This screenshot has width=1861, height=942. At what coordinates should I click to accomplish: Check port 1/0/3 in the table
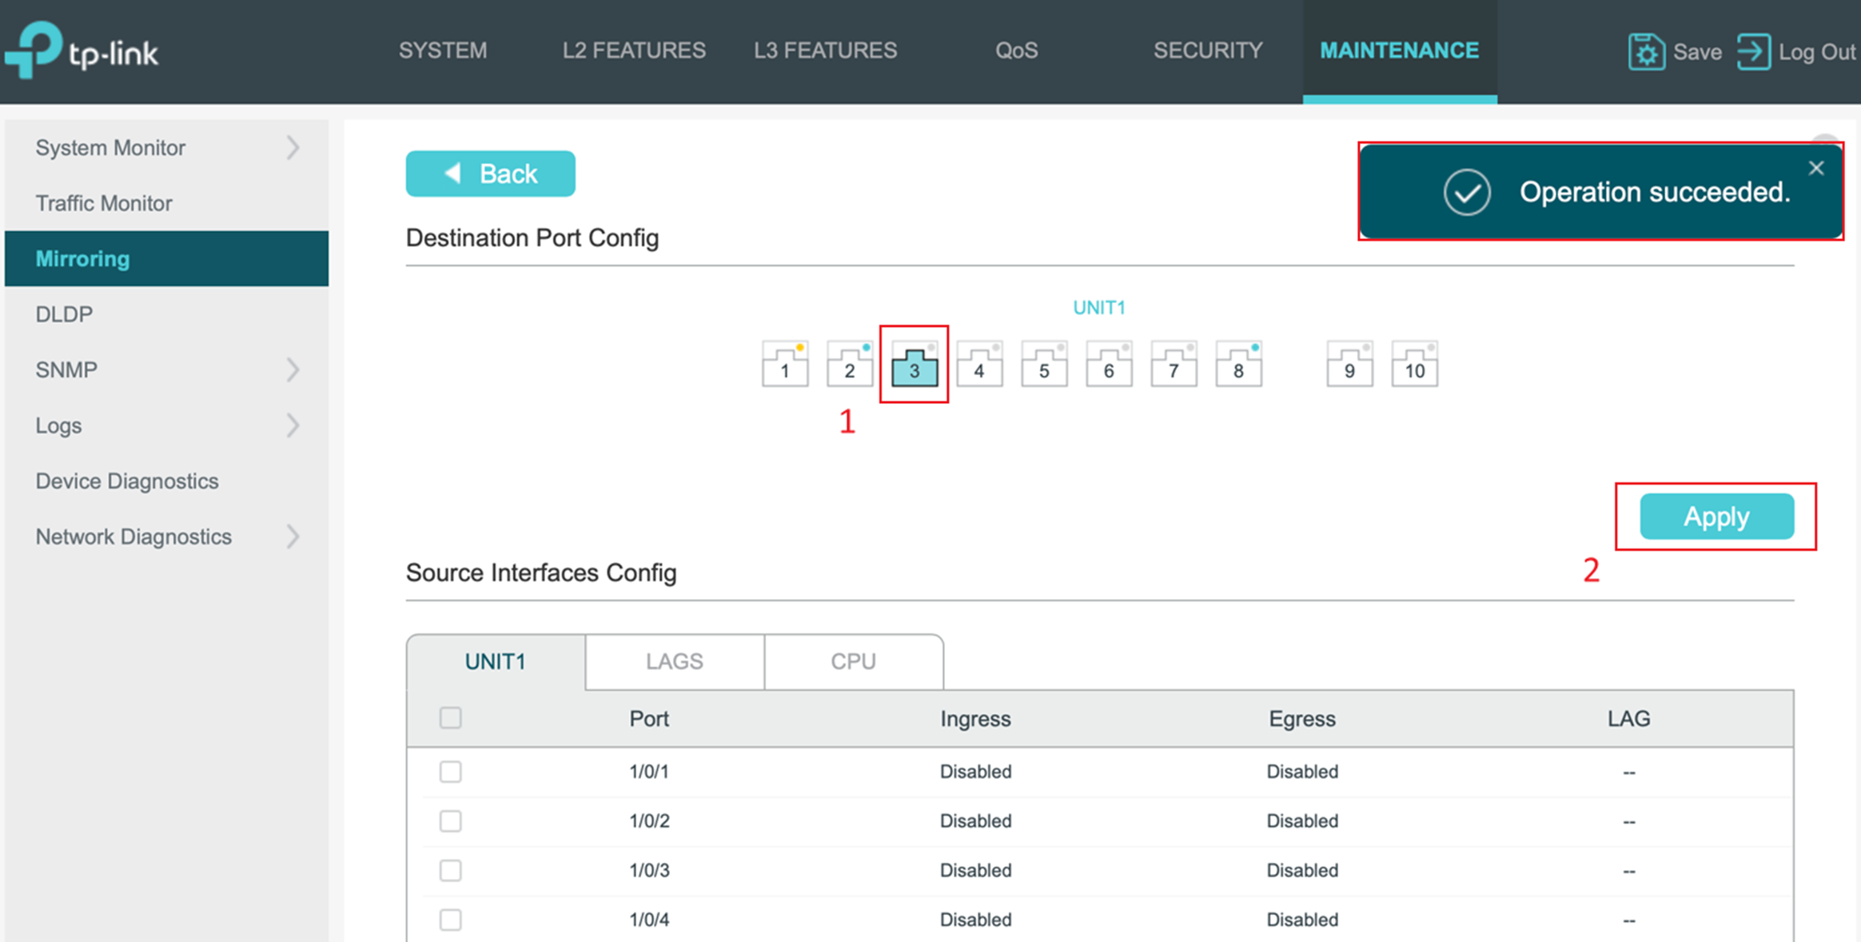click(x=450, y=870)
